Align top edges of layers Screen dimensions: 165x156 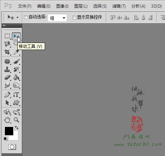pos(113,18)
